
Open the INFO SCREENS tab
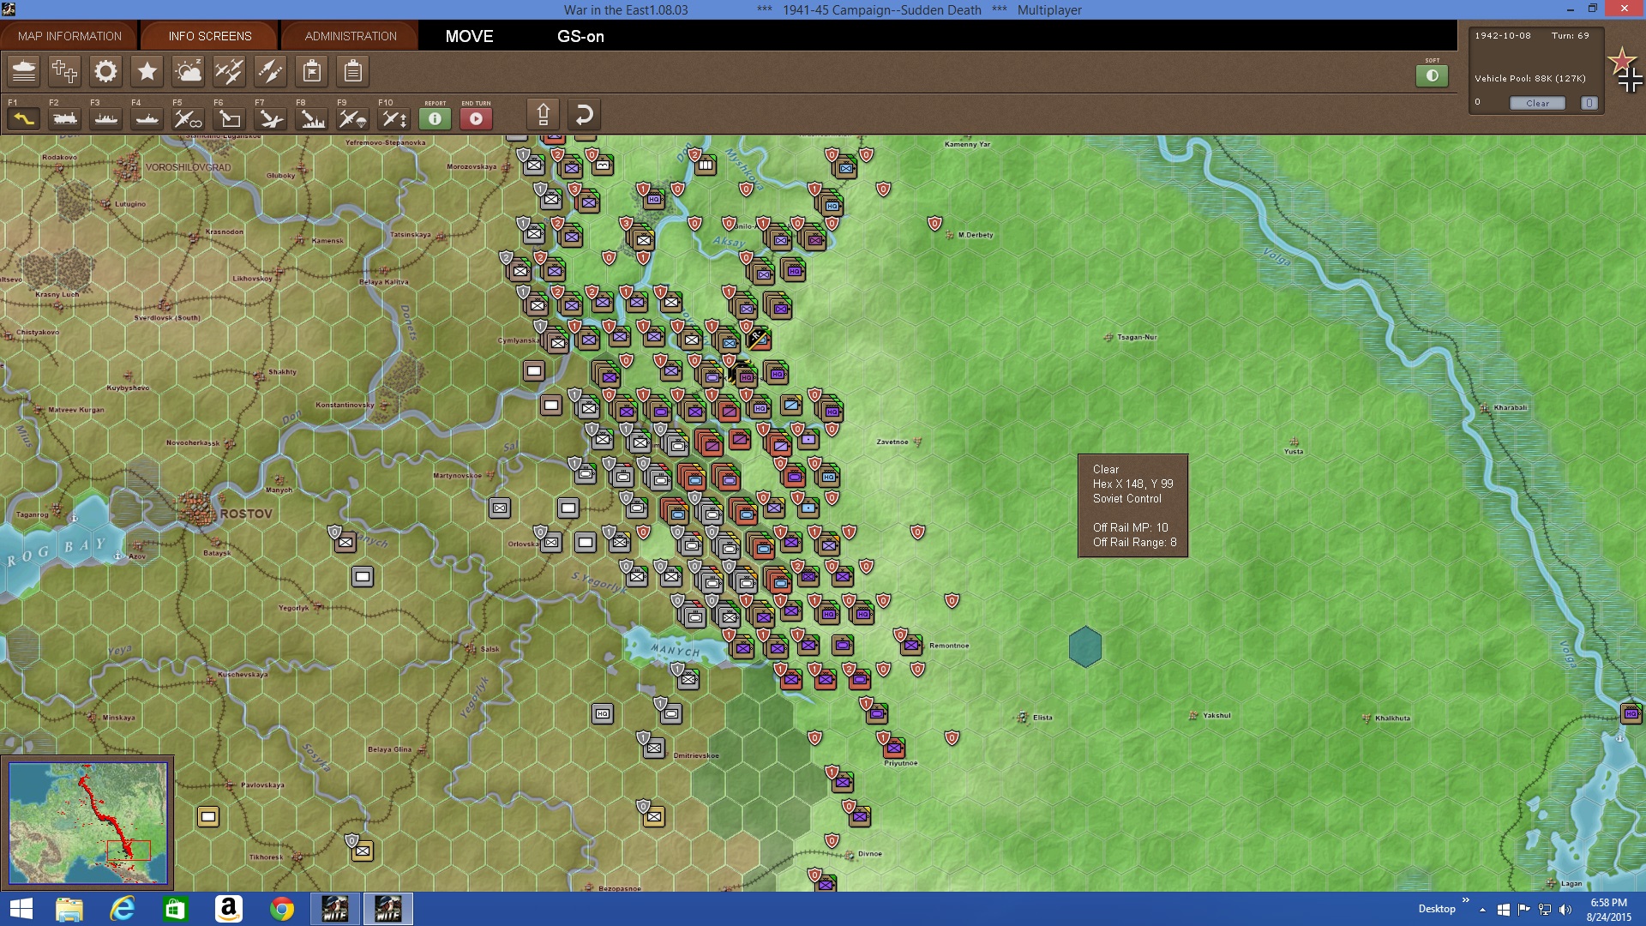click(x=210, y=36)
